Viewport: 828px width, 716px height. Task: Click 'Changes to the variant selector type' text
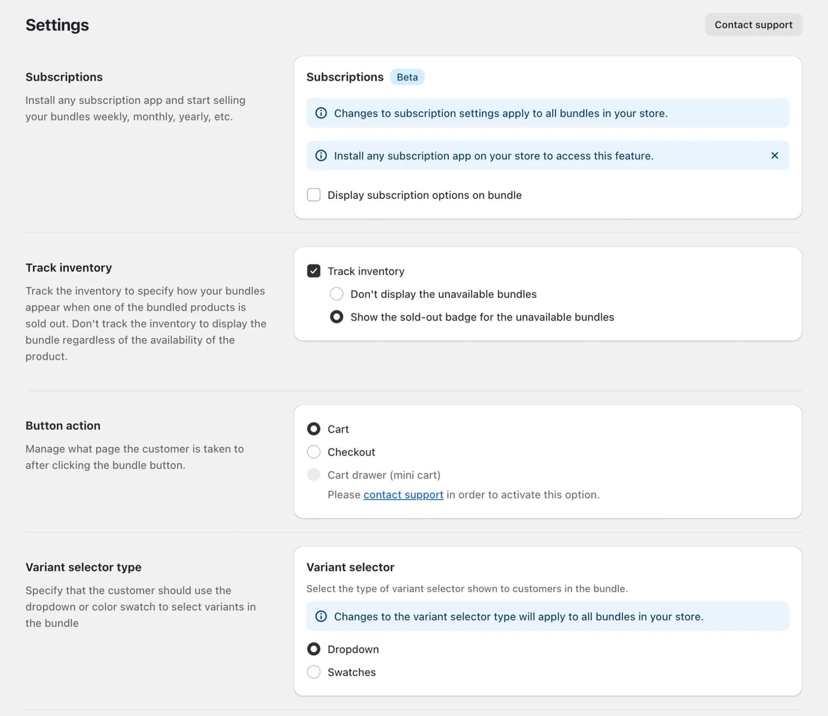click(519, 616)
